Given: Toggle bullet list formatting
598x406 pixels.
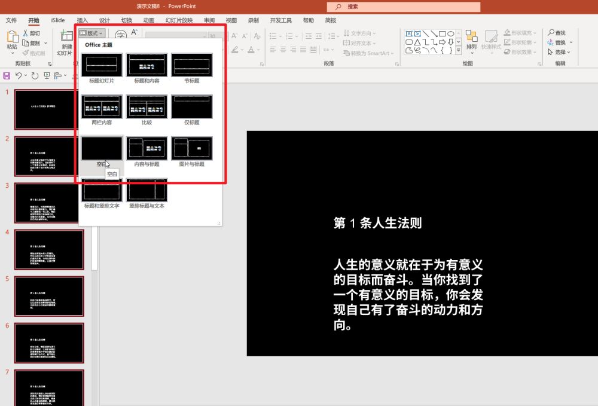Looking at the screenshot, I should point(274,36).
